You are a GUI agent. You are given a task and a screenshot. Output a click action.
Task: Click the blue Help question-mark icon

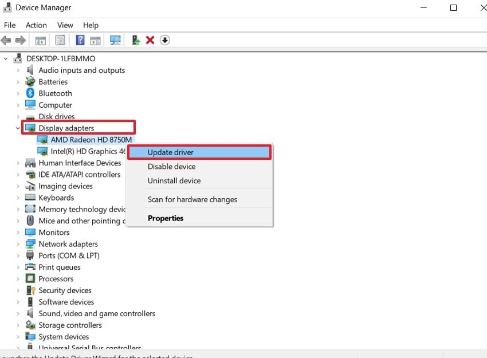[x=80, y=40]
